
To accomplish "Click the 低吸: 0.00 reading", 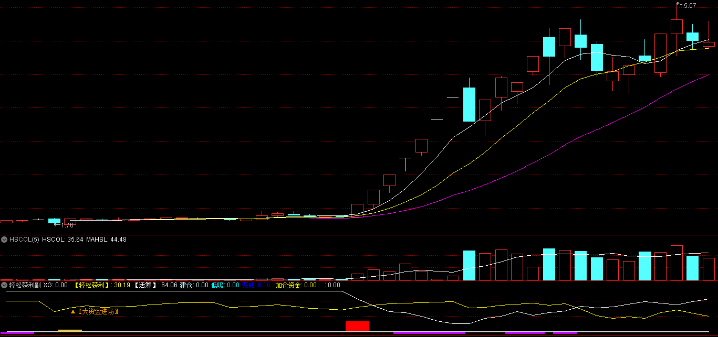I will [x=225, y=285].
